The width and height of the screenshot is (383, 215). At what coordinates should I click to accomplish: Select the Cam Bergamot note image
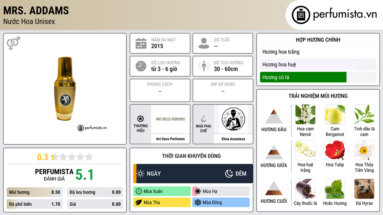click(335, 115)
